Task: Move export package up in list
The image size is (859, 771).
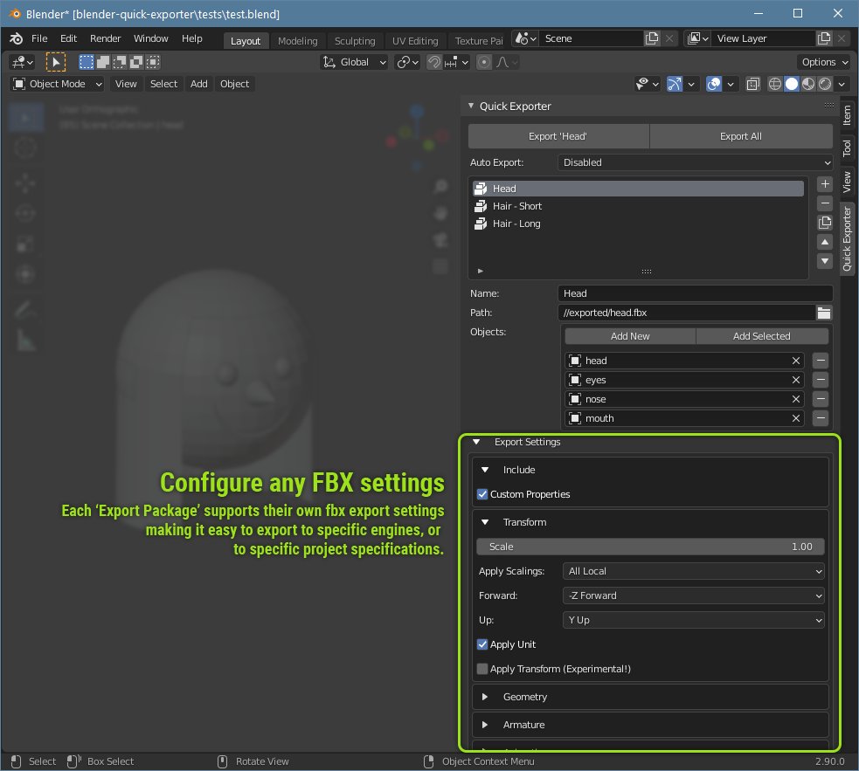Action: click(x=825, y=242)
